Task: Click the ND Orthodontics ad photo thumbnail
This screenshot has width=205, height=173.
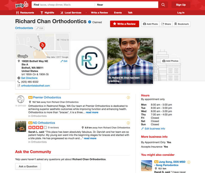Action: point(21,126)
